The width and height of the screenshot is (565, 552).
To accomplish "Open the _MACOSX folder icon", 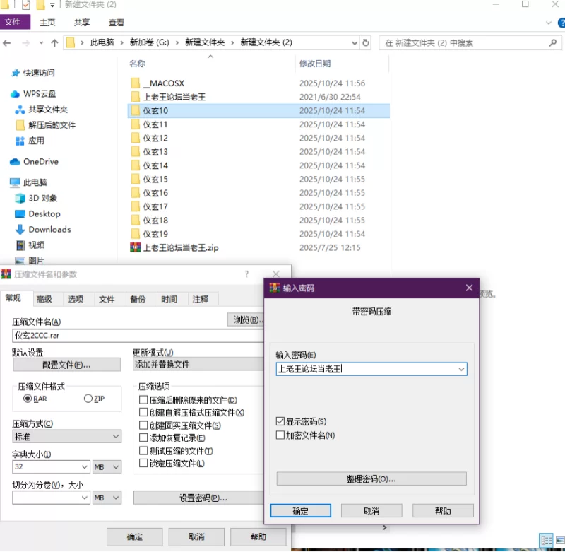I will point(136,83).
